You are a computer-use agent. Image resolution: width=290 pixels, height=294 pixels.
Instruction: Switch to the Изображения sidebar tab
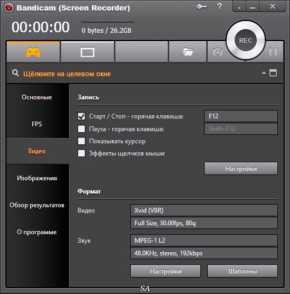click(37, 178)
